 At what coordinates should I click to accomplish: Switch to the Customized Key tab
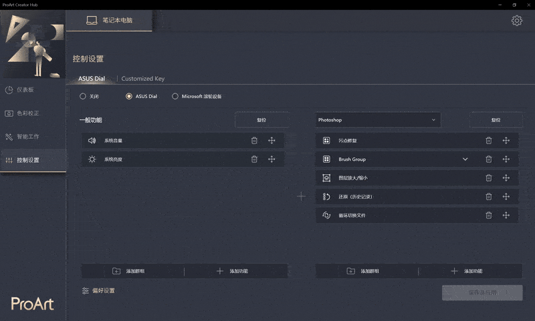pos(142,79)
